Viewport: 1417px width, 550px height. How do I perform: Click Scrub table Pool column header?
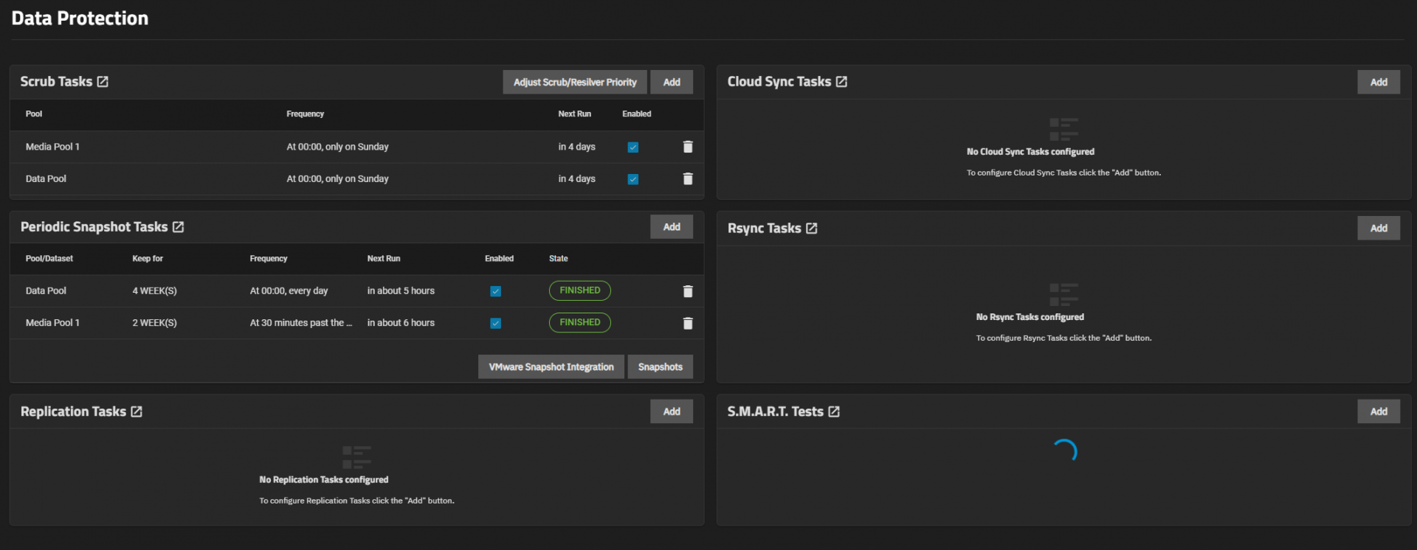click(x=34, y=114)
